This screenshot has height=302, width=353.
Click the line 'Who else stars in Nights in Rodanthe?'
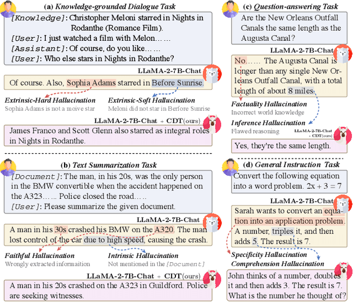coord(109,58)
